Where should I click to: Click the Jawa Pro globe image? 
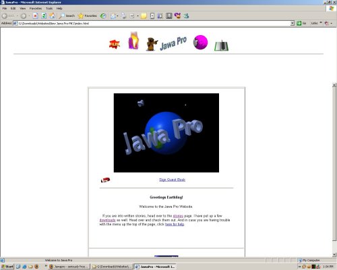(166, 133)
